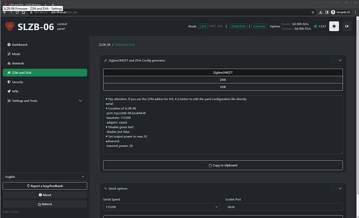Image resolution: width=359 pixels, height=218 pixels.
Task: Click Copy to clipboard button
Action: point(223,165)
